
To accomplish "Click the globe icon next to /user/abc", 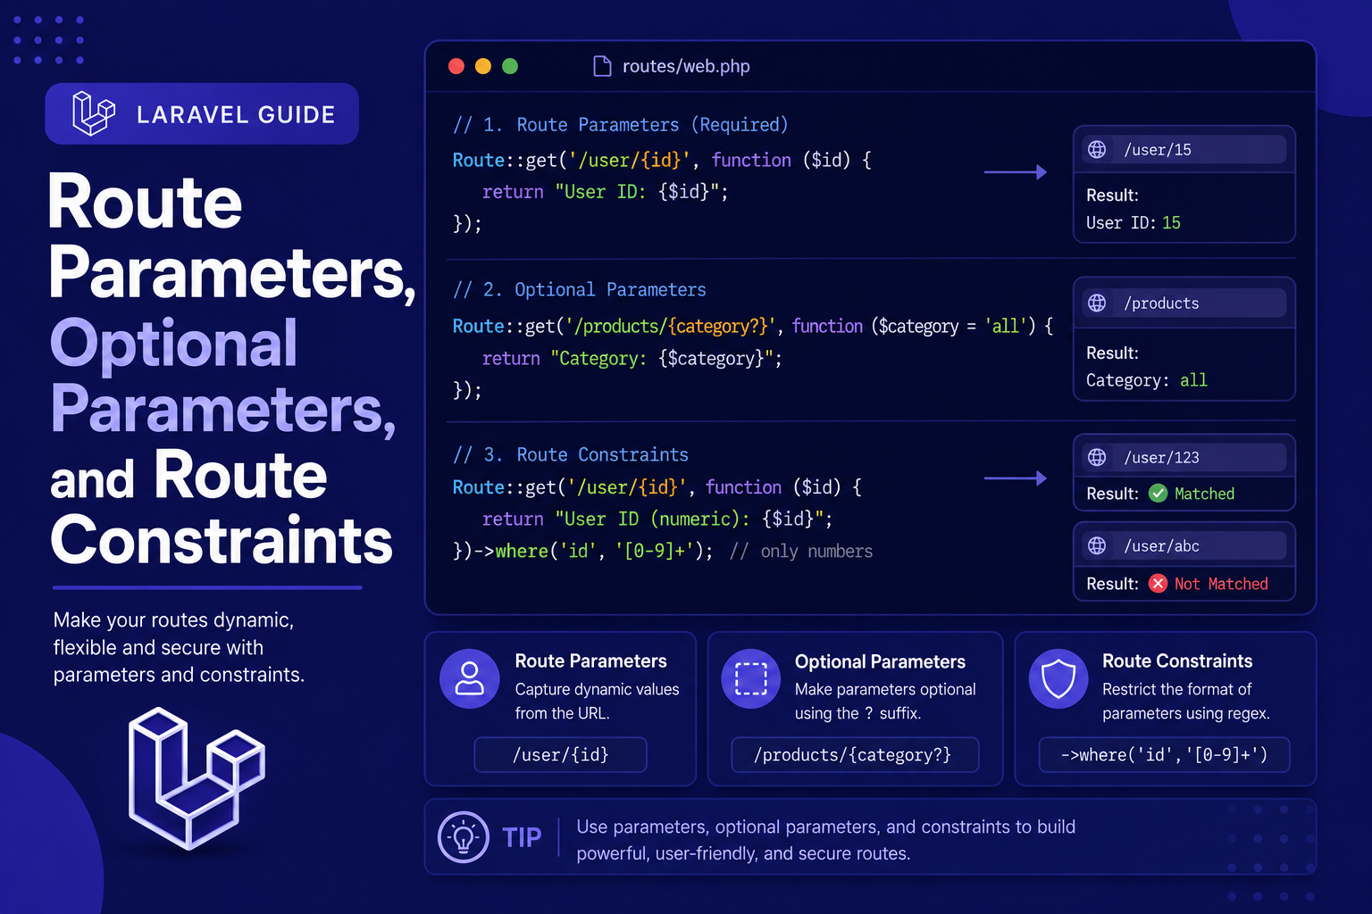I will click(x=1097, y=545).
